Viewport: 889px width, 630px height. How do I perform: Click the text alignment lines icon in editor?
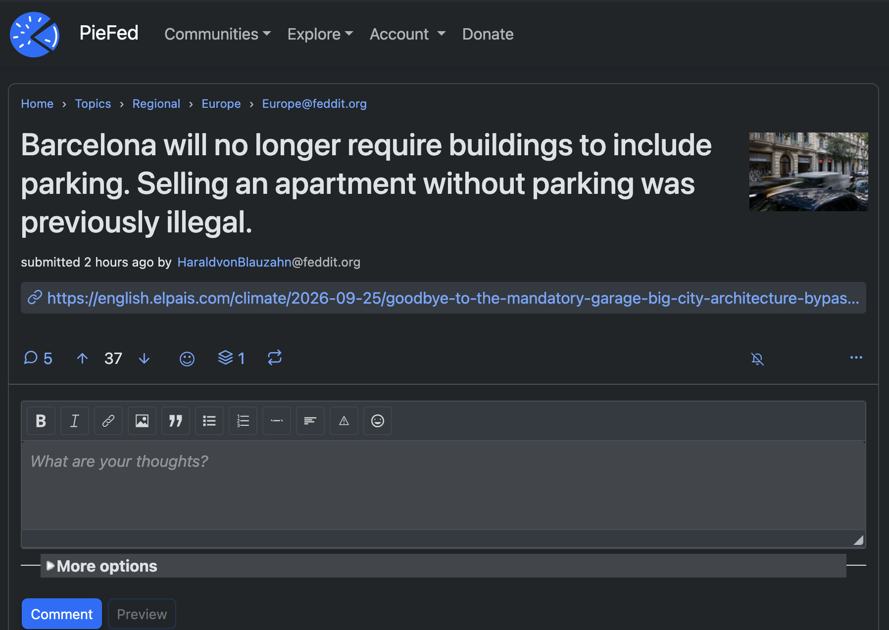[x=310, y=421]
